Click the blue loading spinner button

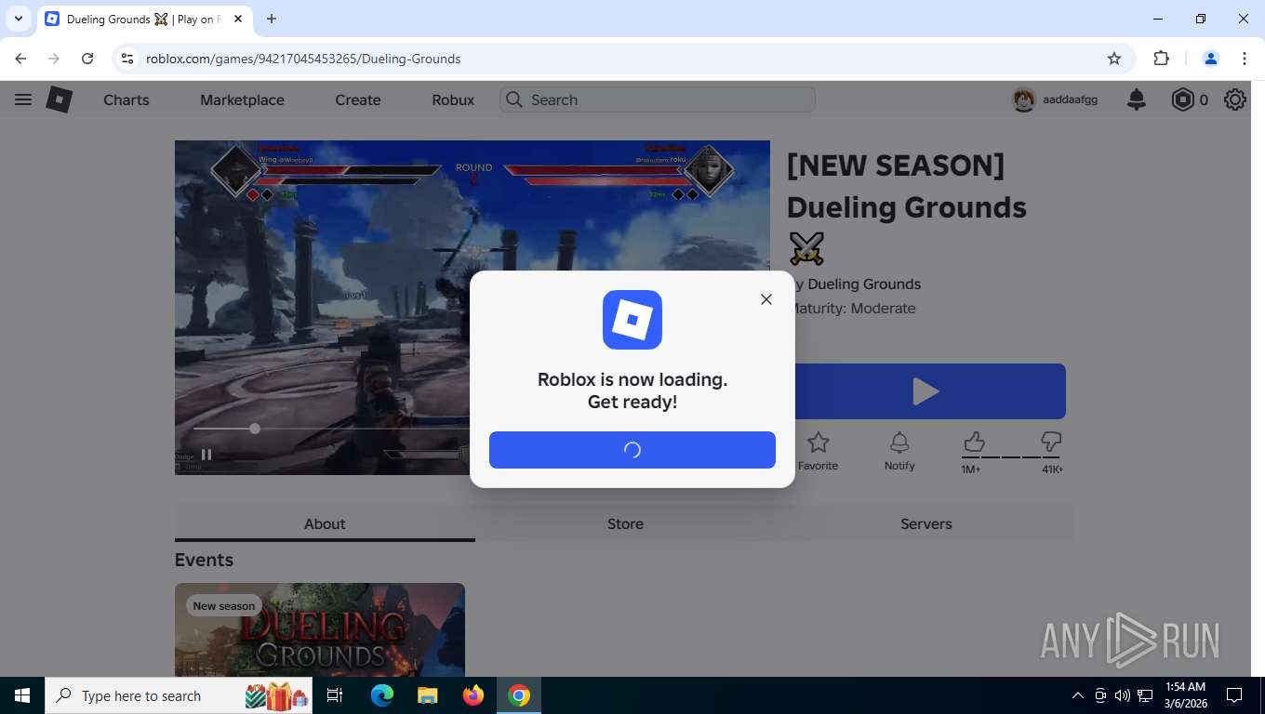click(x=632, y=450)
